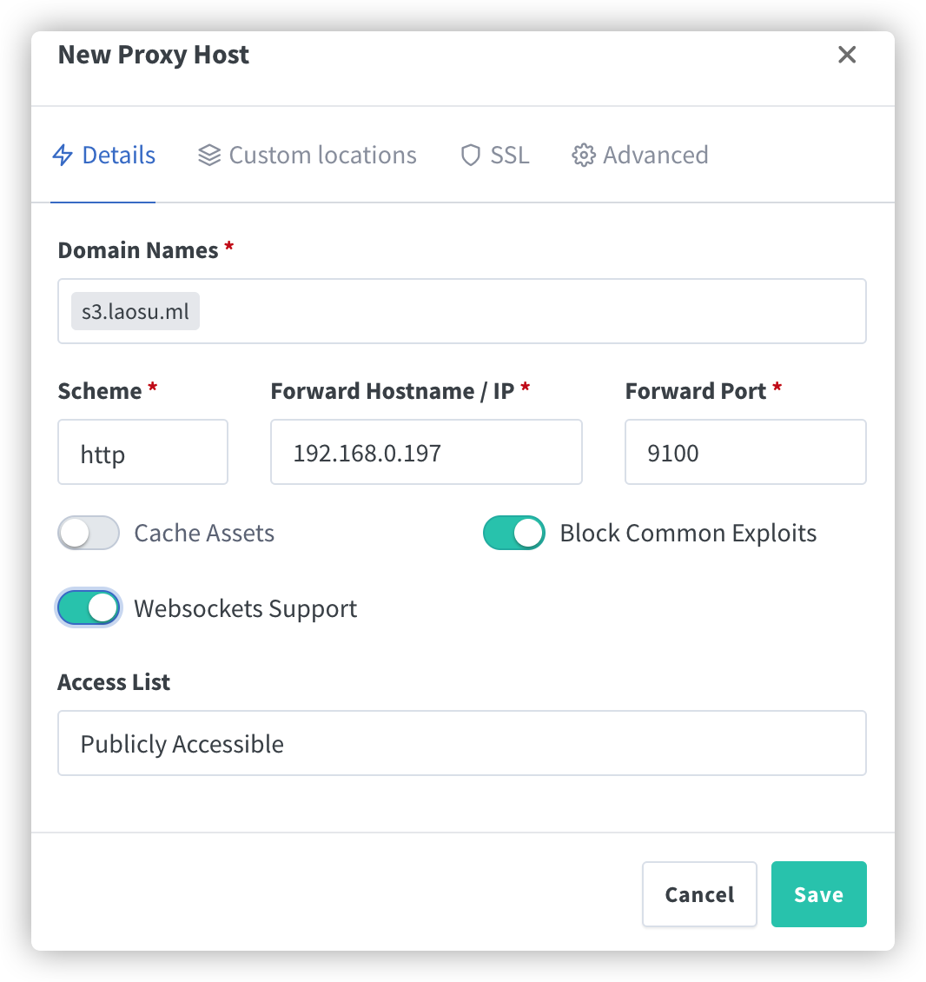Viewport: 926px width, 982px height.
Task: Go to the Advanced tab
Action: pyautogui.click(x=640, y=155)
